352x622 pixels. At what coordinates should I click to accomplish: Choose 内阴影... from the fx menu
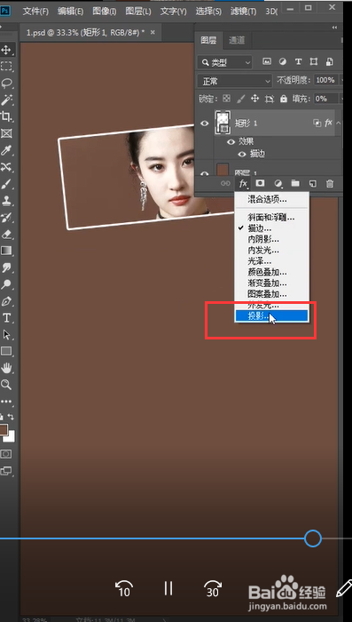click(x=271, y=239)
